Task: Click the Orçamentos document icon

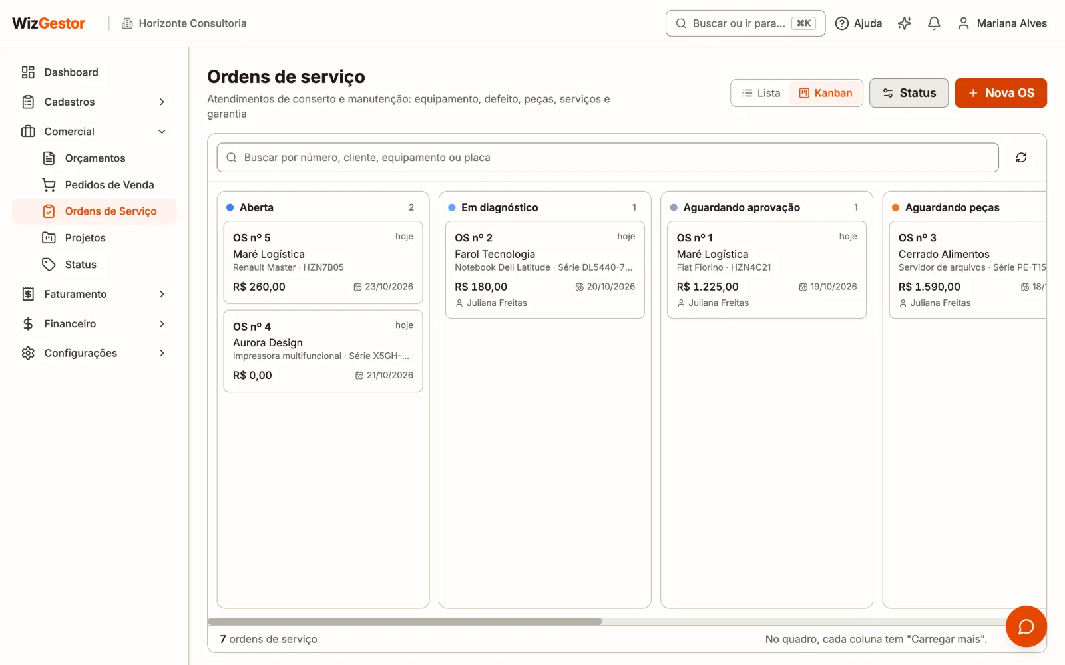Action: 49,158
